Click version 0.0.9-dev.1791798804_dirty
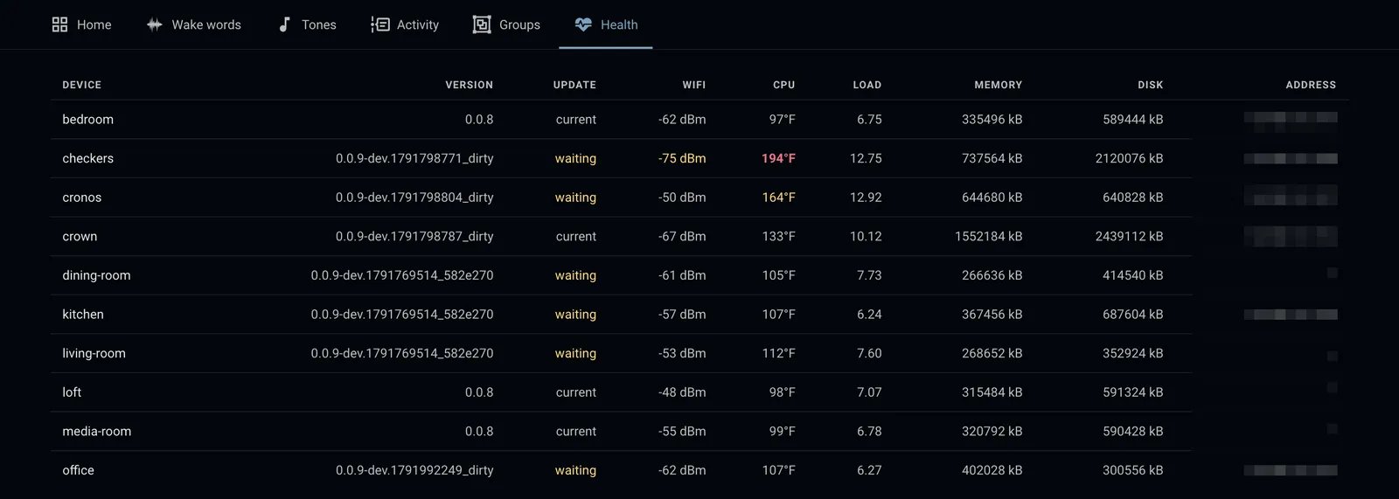The width and height of the screenshot is (1399, 499). [x=414, y=198]
